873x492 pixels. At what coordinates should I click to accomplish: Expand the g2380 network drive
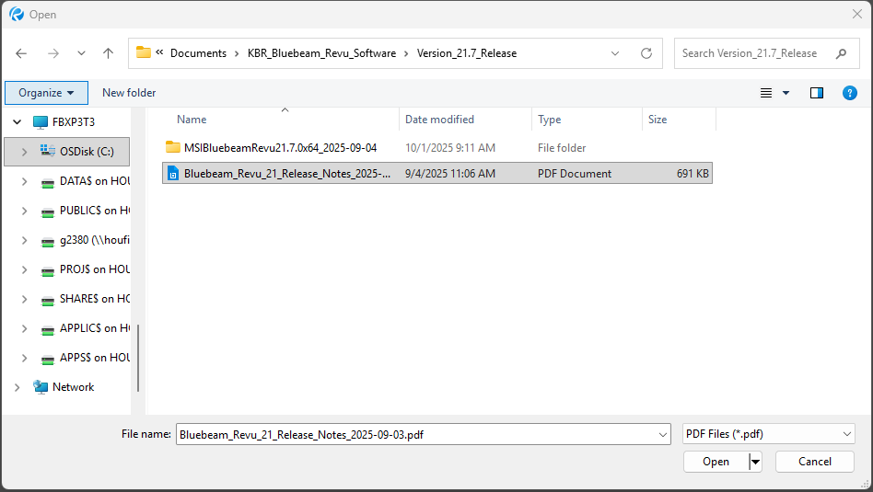click(x=24, y=240)
